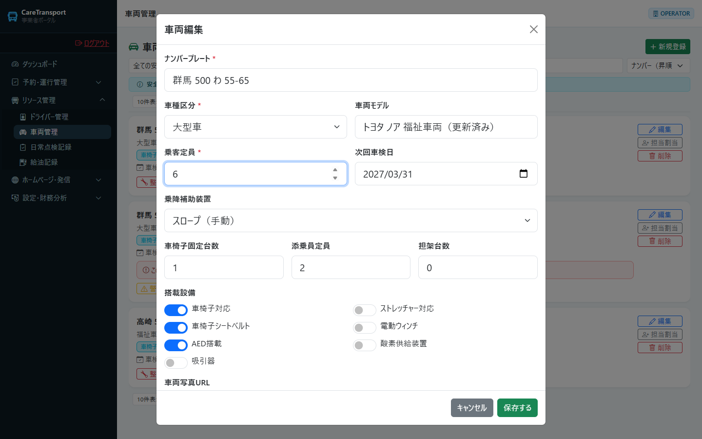The width and height of the screenshot is (702, 439).
Task: Open the 乗降補助装置 select box
Action: (351, 220)
